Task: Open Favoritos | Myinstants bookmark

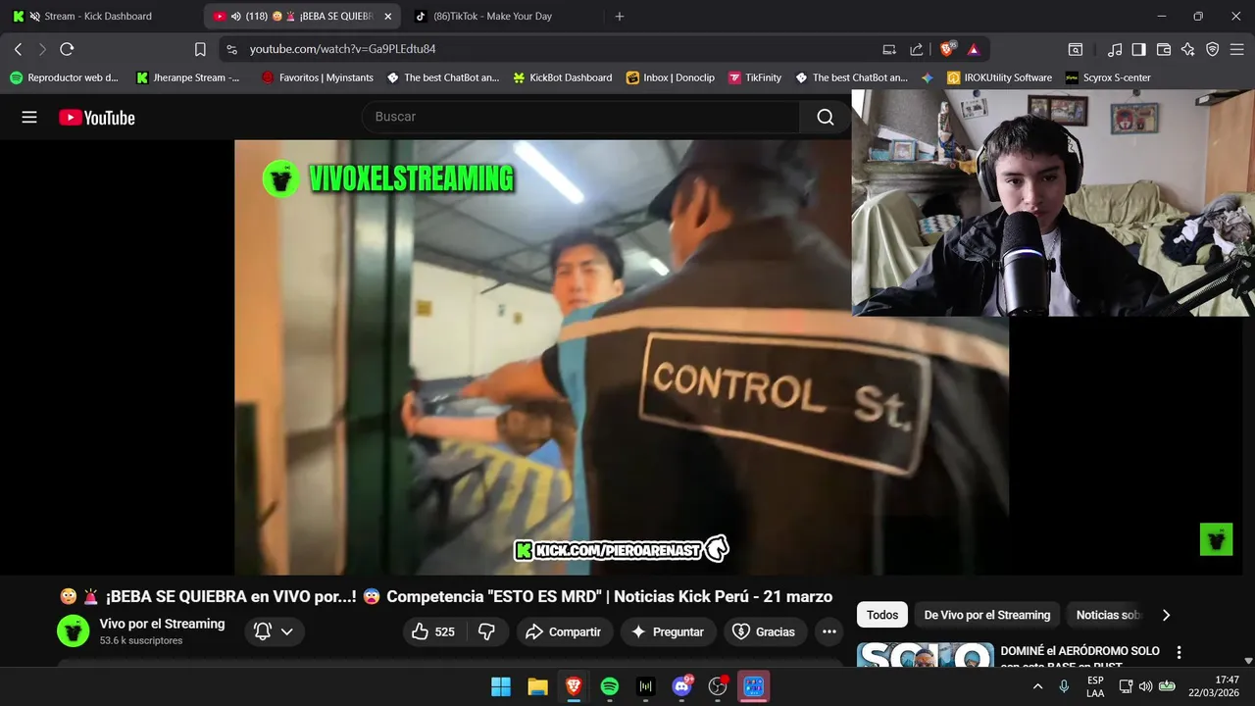Action: [319, 77]
